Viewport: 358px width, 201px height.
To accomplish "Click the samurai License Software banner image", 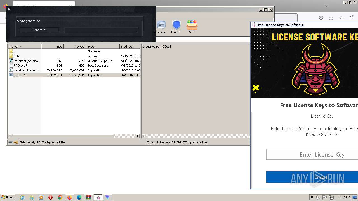I will pos(305,63).
